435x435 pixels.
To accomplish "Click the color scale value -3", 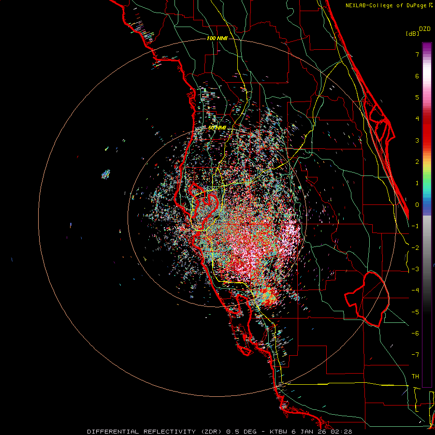I will 415,269.
